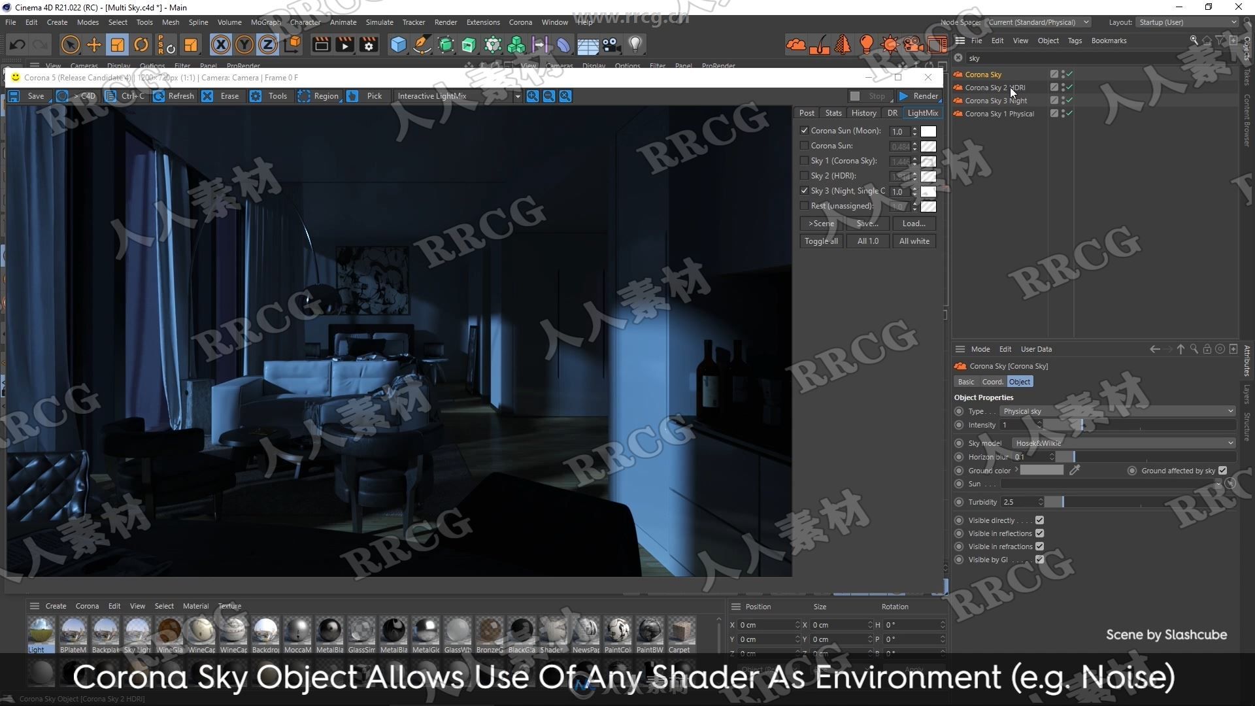Add a Camera object

[611, 44]
